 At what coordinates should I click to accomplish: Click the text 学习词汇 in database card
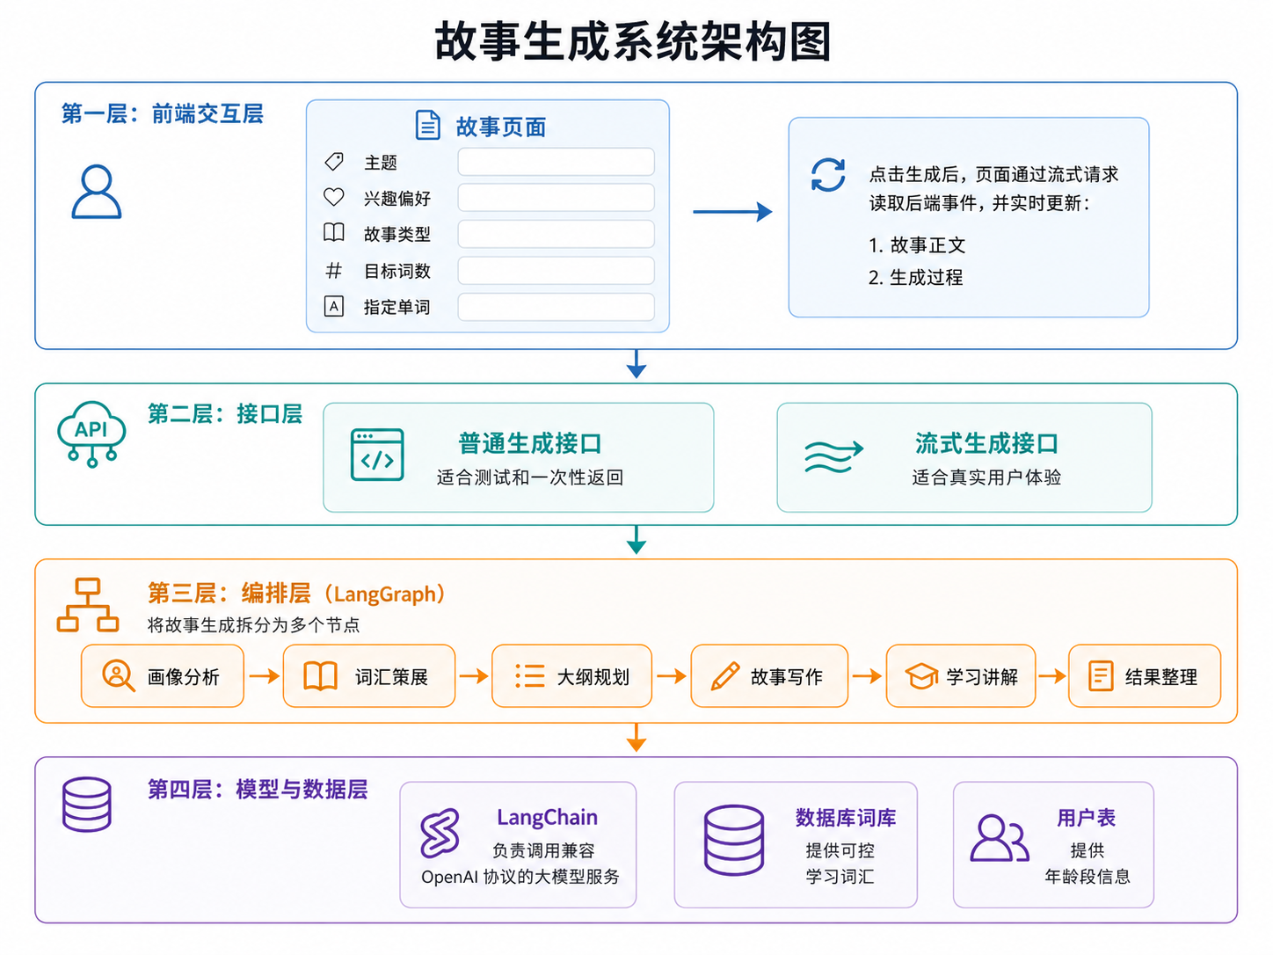point(840,877)
